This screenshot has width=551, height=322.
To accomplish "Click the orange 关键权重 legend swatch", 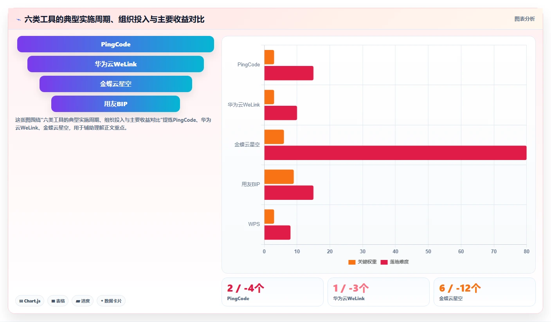I will [352, 262].
